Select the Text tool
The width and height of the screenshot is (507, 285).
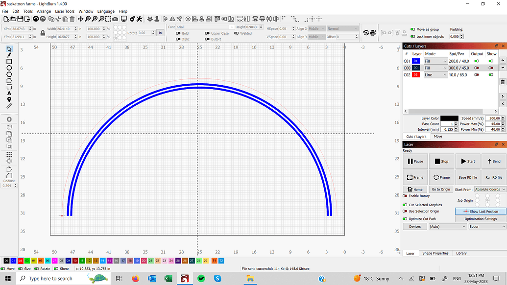click(8, 94)
